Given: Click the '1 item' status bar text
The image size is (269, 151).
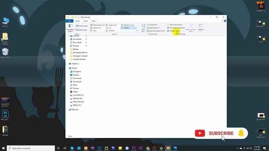Looking at the screenshot, I should pyautogui.click(x=70, y=136).
